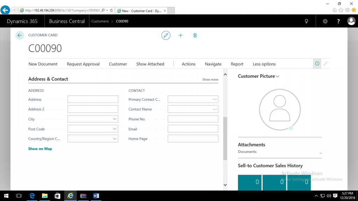The image size is (358, 201).
Task: Open Microsoft Store from the taskbar
Action: 58,196
